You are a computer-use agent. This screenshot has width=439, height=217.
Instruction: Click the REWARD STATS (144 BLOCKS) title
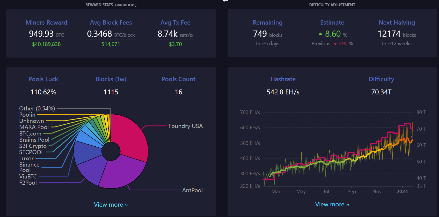[x=111, y=5]
